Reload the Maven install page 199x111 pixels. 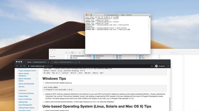point(24,66)
